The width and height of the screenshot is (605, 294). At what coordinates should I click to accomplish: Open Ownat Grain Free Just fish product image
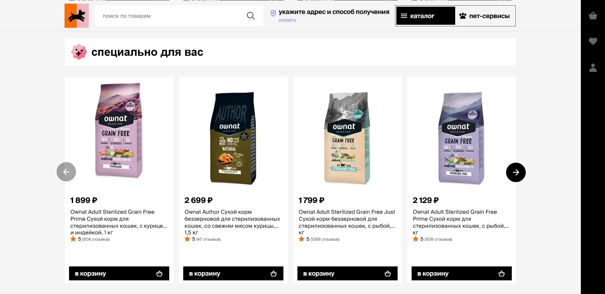coord(347,138)
